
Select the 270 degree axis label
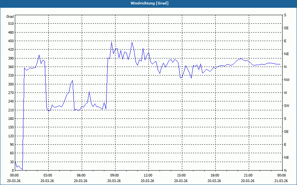click(11, 93)
